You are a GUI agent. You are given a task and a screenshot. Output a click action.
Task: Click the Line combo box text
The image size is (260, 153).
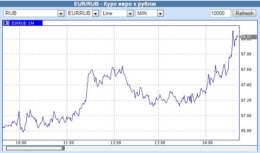pyautogui.click(x=108, y=13)
